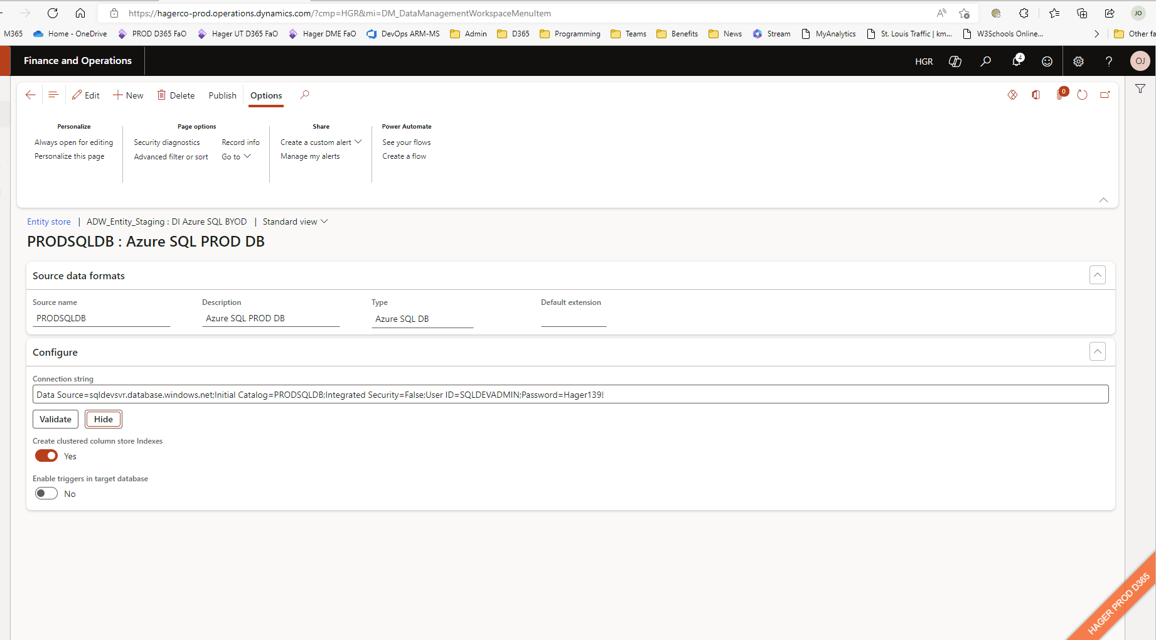1156x640 pixels.
Task: Open the Help question mark
Action: click(x=1109, y=61)
